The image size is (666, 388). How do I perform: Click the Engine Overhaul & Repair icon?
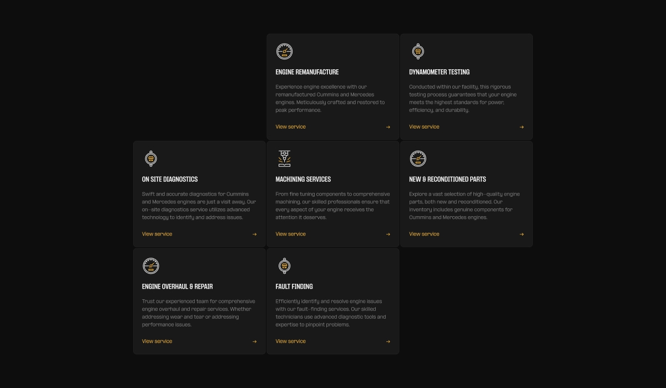point(150,266)
